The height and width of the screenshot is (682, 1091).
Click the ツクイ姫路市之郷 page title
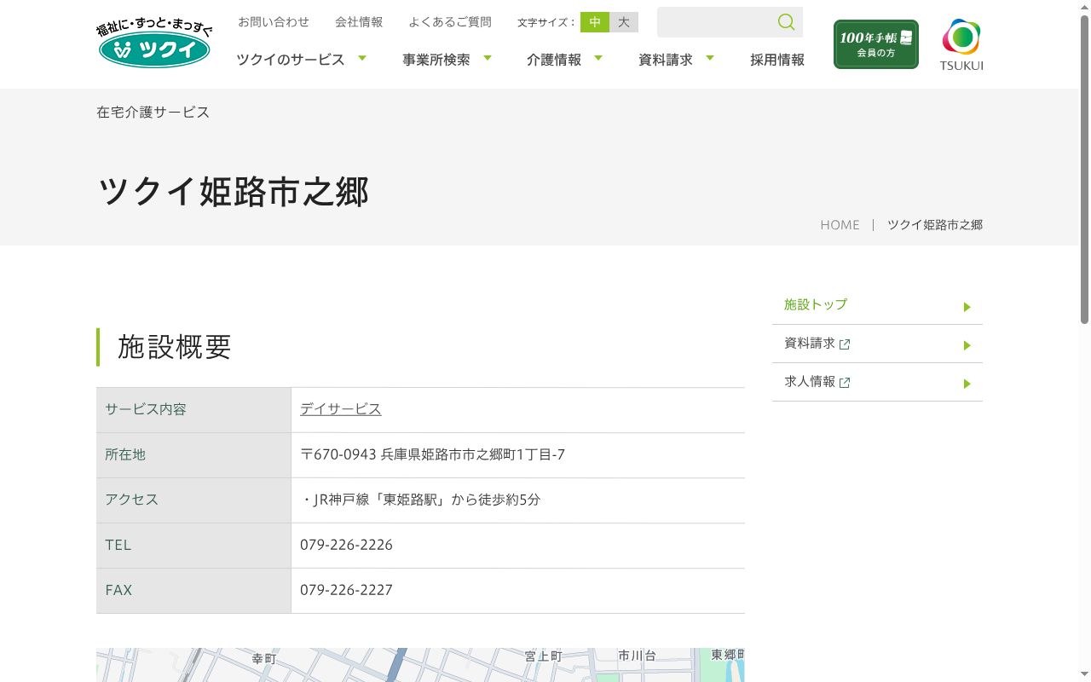[233, 192]
